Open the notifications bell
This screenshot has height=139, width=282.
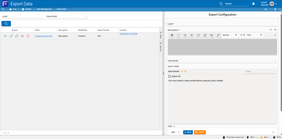253,4
